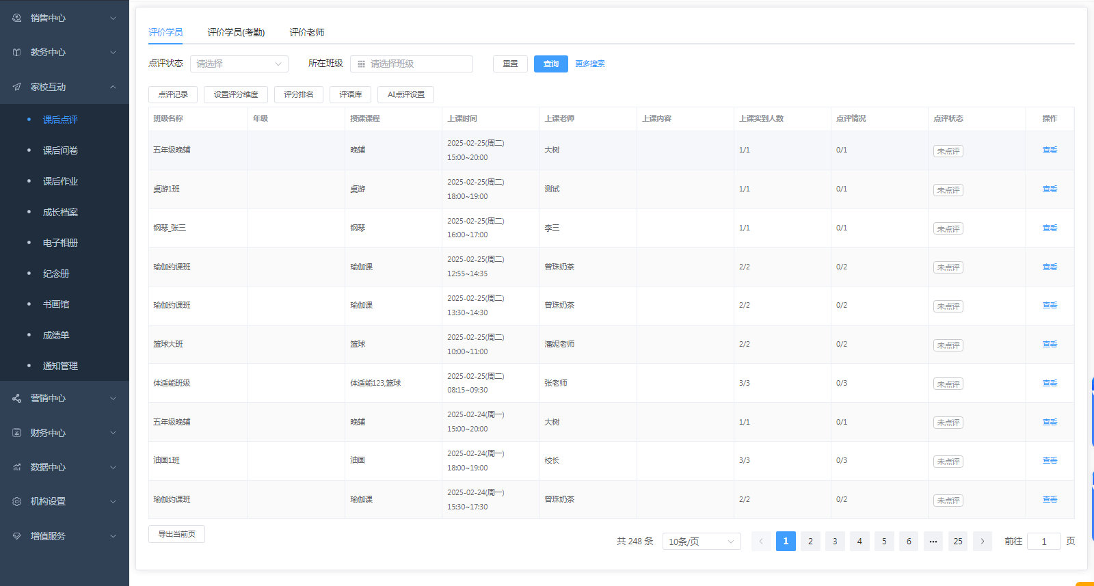
Task: Click the 点评记录 button
Action: point(173,94)
